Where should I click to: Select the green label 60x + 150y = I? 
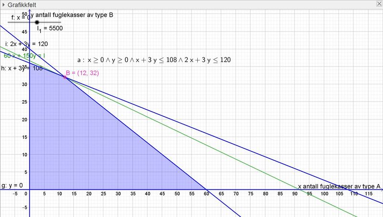point(24,56)
